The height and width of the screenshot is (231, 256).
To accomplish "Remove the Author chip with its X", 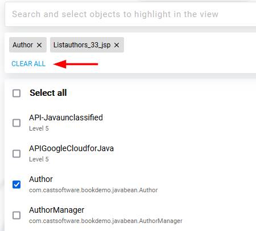I will [x=39, y=45].
